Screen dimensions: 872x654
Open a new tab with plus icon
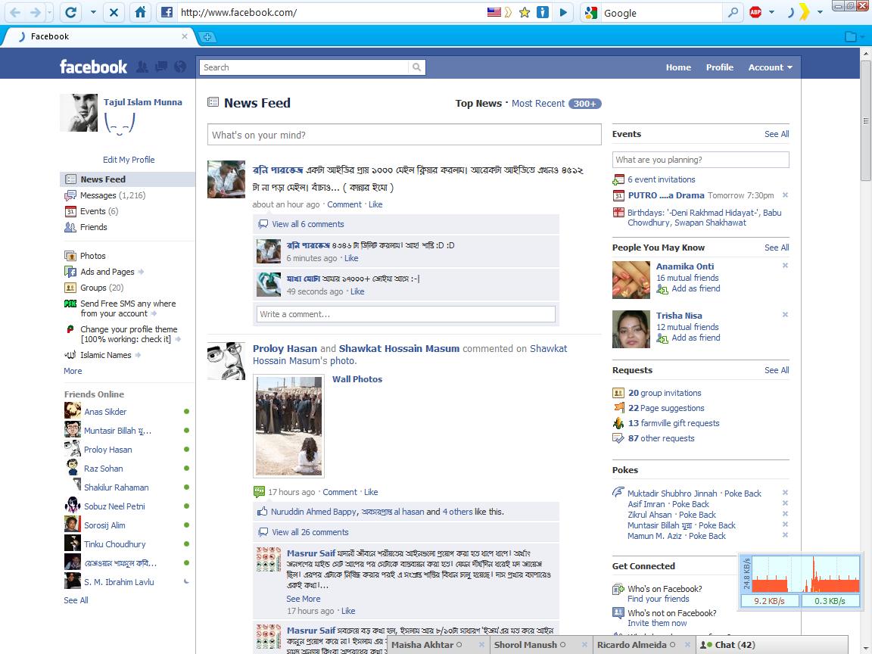click(207, 36)
